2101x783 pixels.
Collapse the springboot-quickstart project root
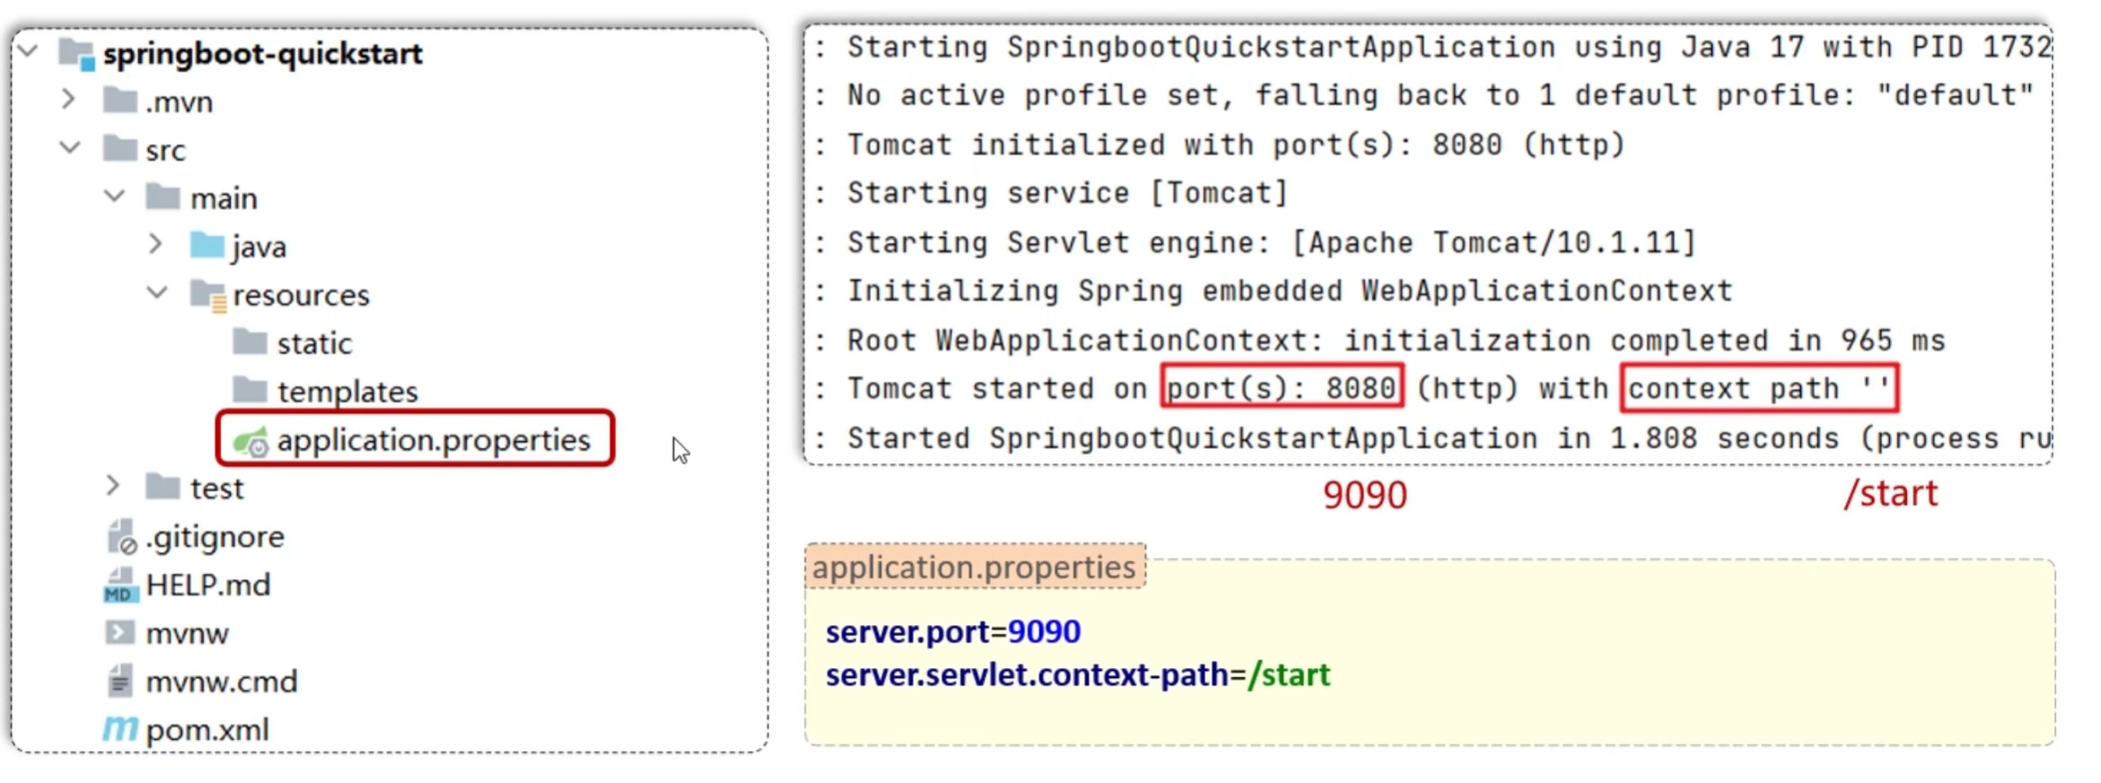click(x=28, y=49)
